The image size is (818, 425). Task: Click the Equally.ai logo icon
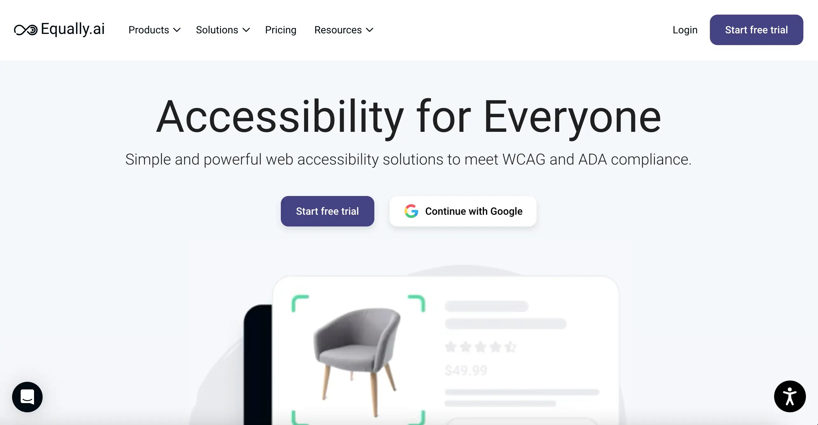(25, 30)
